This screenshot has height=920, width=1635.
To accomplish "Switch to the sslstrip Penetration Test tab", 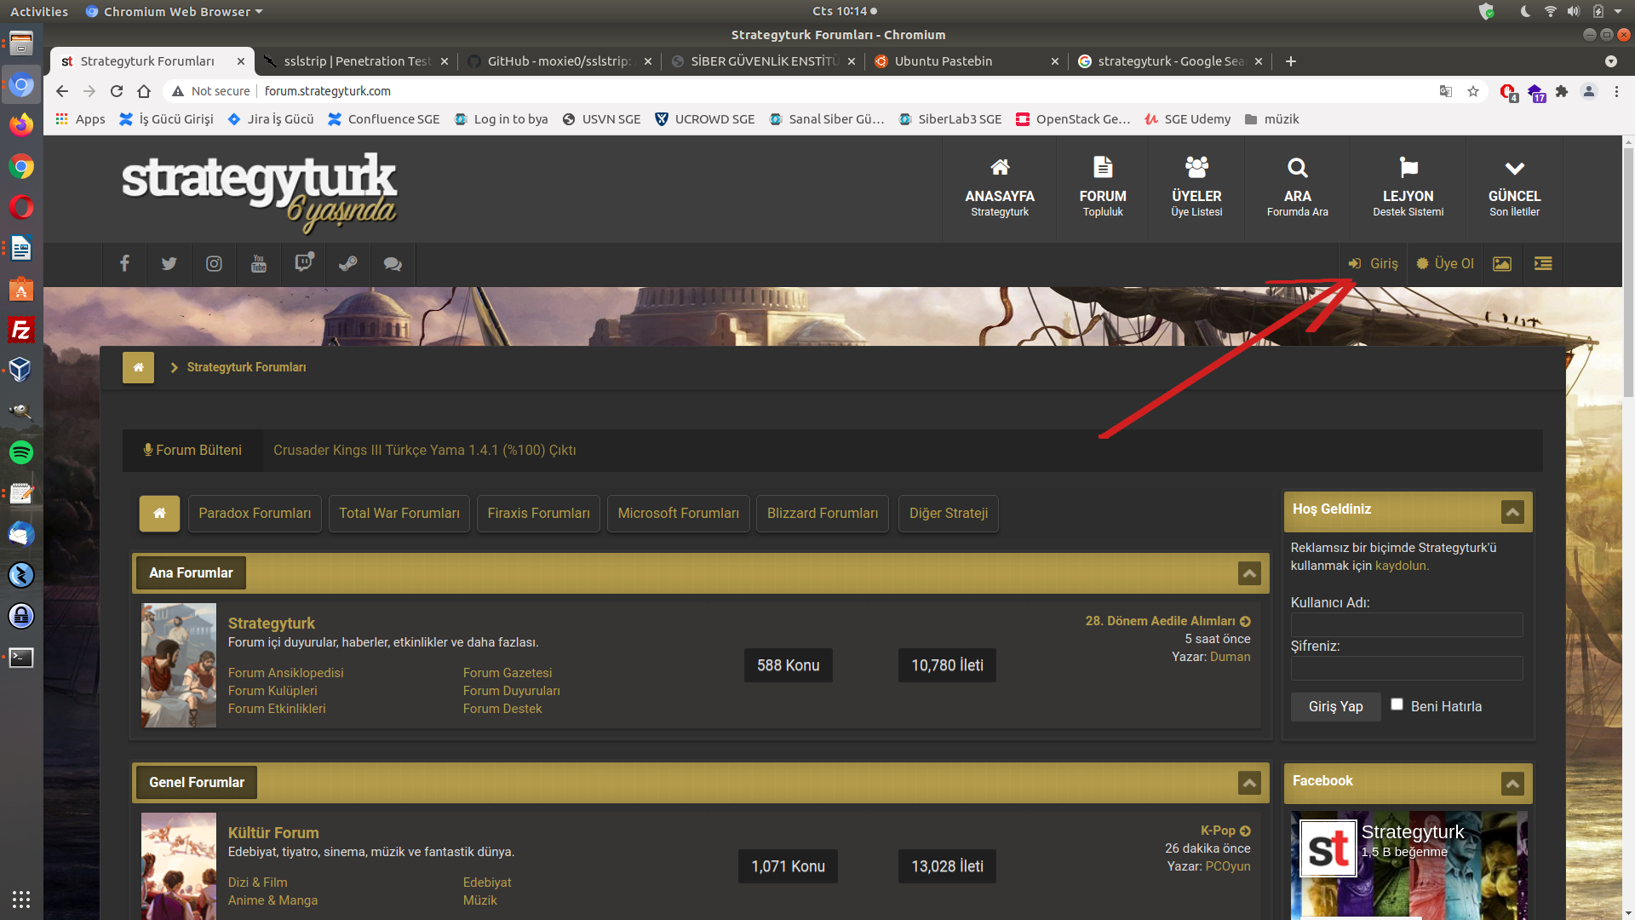I will 356,61.
